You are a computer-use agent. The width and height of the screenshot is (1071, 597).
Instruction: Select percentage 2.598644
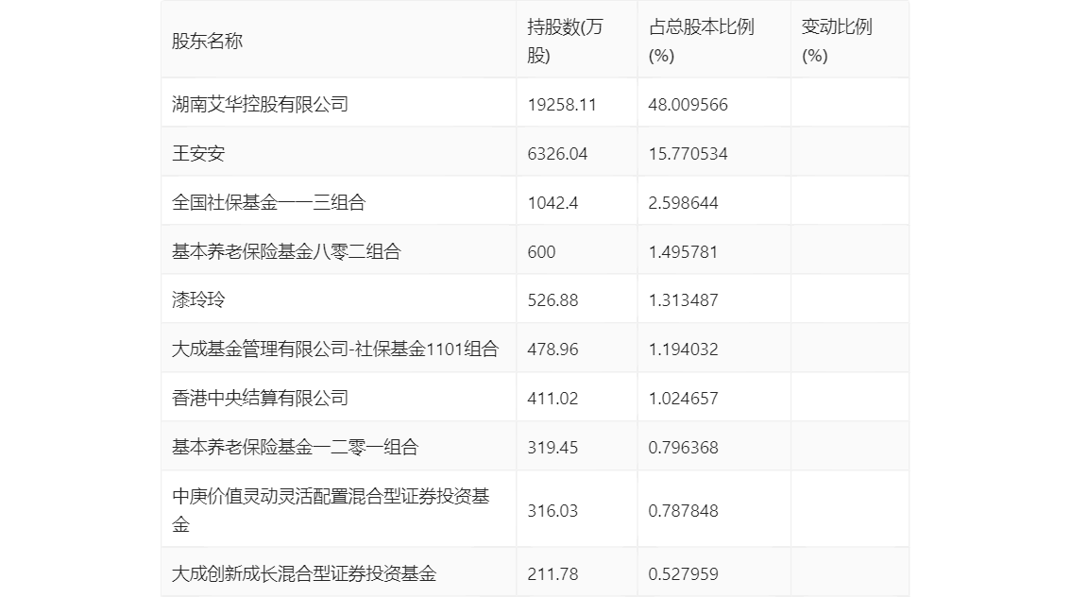[683, 203]
